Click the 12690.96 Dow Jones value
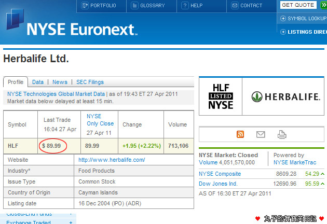The width and height of the screenshot is (327, 224). (284, 184)
